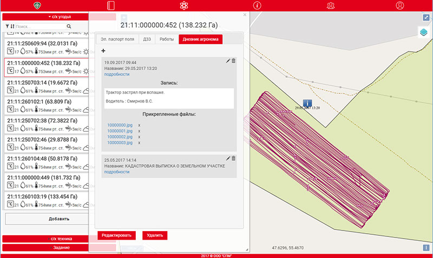
Task: Expand the Задание section
Action: pyautogui.click(x=60, y=247)
